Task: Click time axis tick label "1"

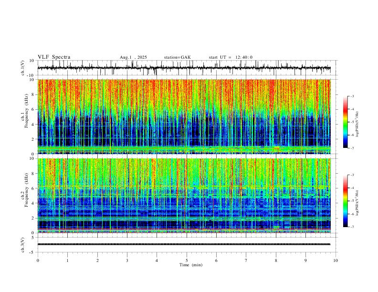Action: coord(67,261)
